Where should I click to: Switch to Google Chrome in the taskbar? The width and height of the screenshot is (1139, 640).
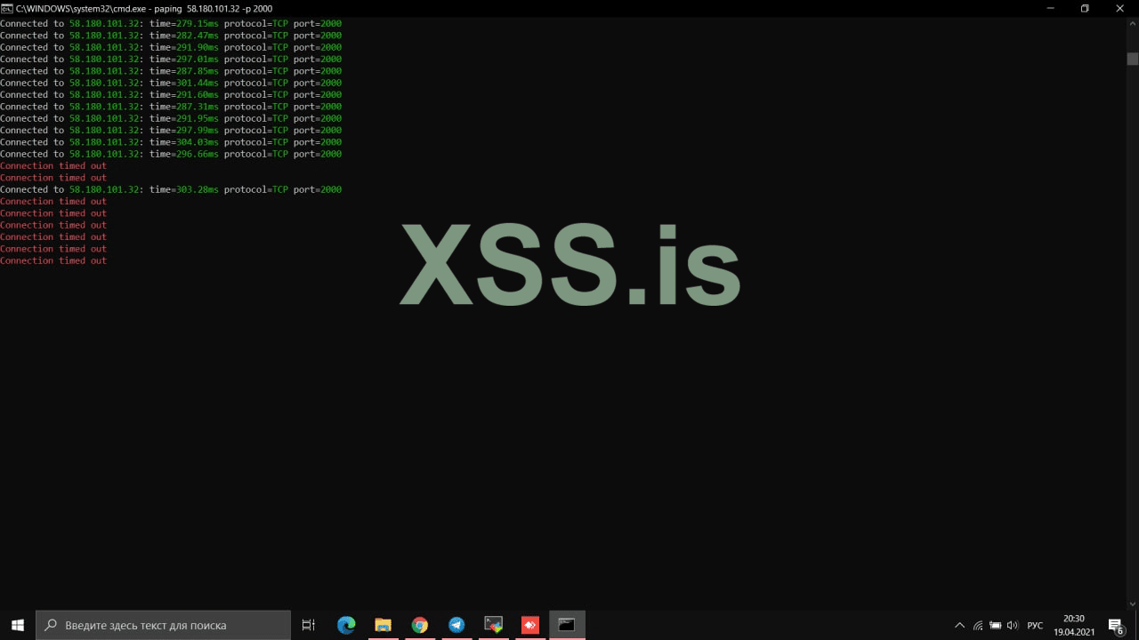pyautogui.click(x=420, y=625)
